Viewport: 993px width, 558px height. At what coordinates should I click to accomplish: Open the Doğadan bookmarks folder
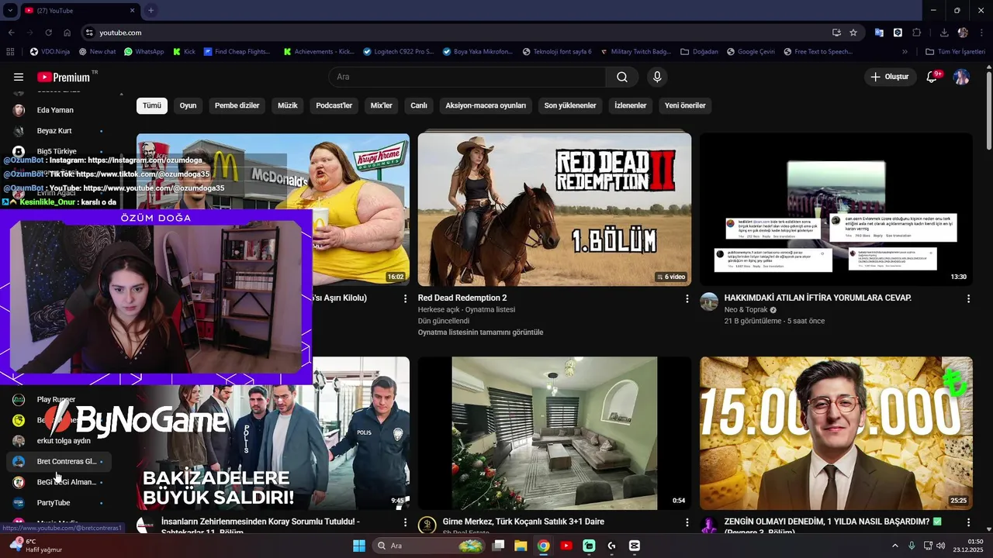tap(699, 52)
